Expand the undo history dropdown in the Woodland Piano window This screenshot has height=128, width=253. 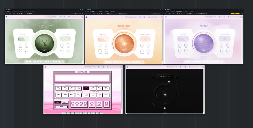pos(61,17)
